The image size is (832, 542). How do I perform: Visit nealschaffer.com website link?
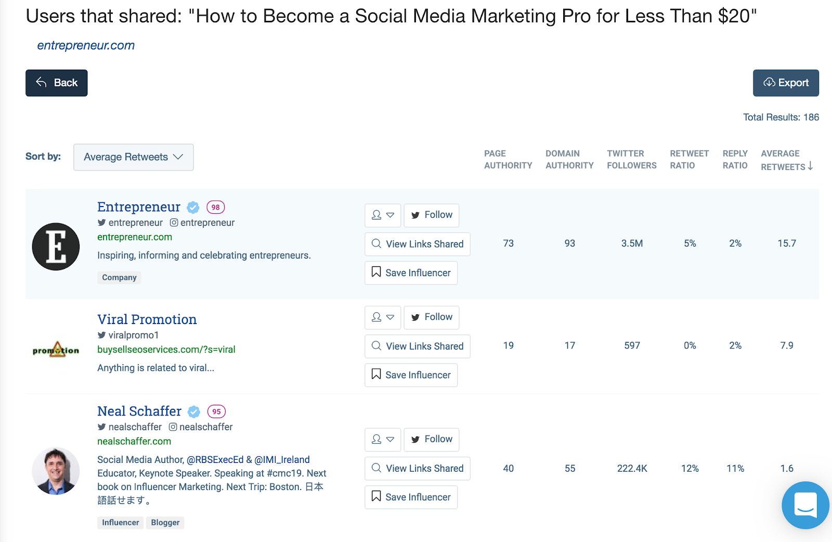(x=134, y=441)
